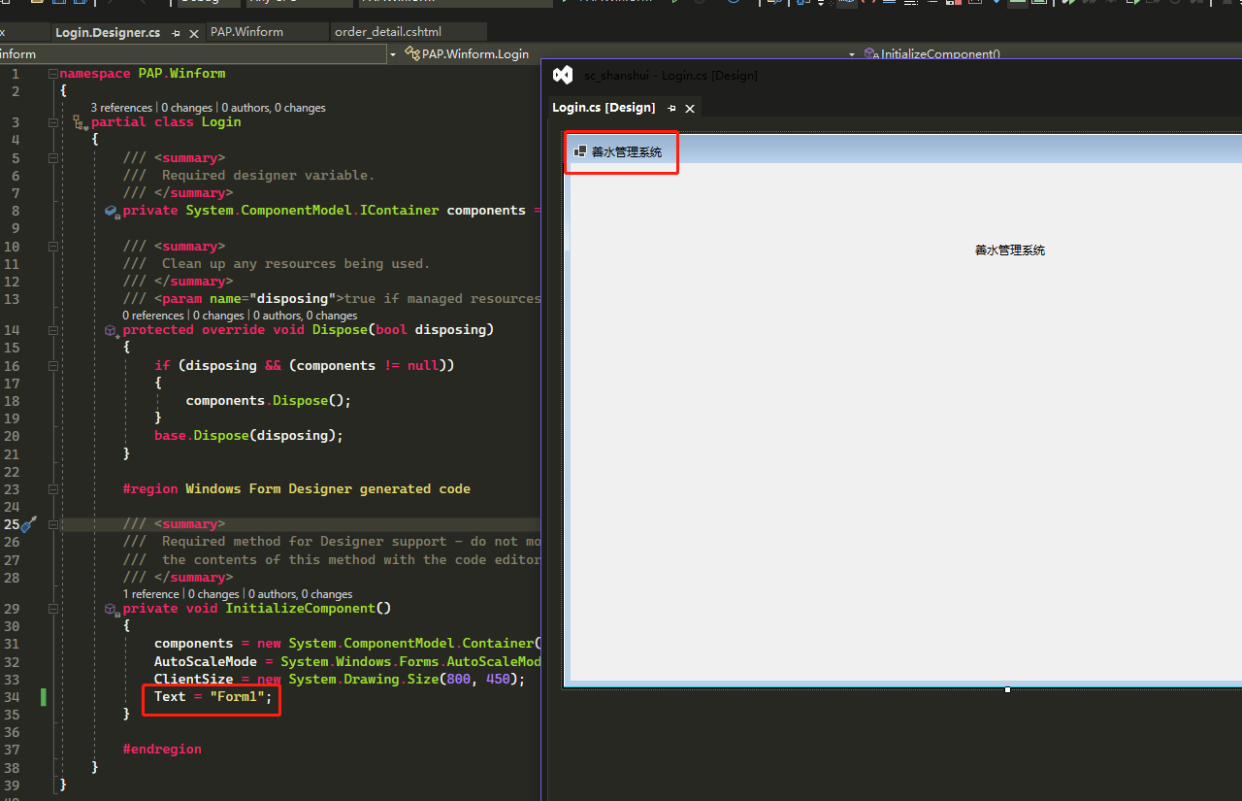The width and height of the screenshot is (1242, 801).
Task: Place cursor on Text = "Form1"; line
Action: coord(213,696)
